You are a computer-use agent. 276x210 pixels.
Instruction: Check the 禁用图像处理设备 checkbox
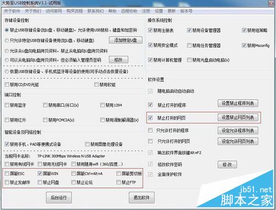point(87,144)
